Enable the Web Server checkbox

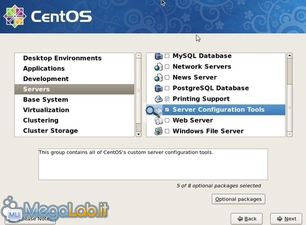pos(167,120)
